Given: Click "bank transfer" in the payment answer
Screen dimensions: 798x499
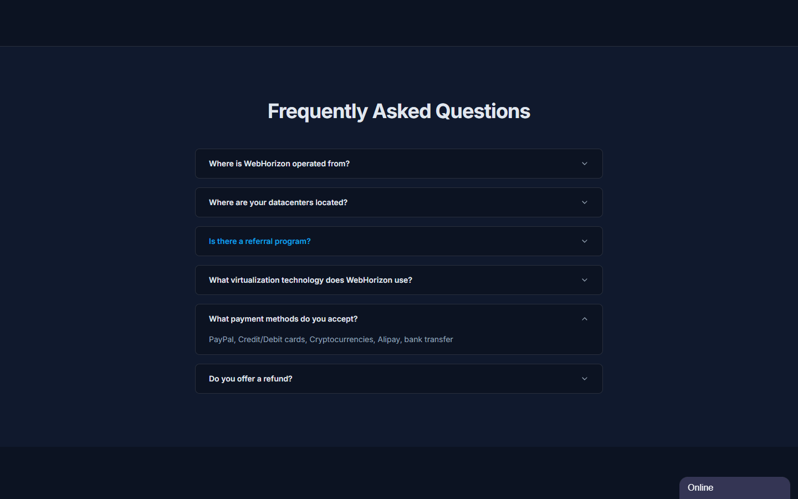Looking at the screenshot, I should coord(428,339).
